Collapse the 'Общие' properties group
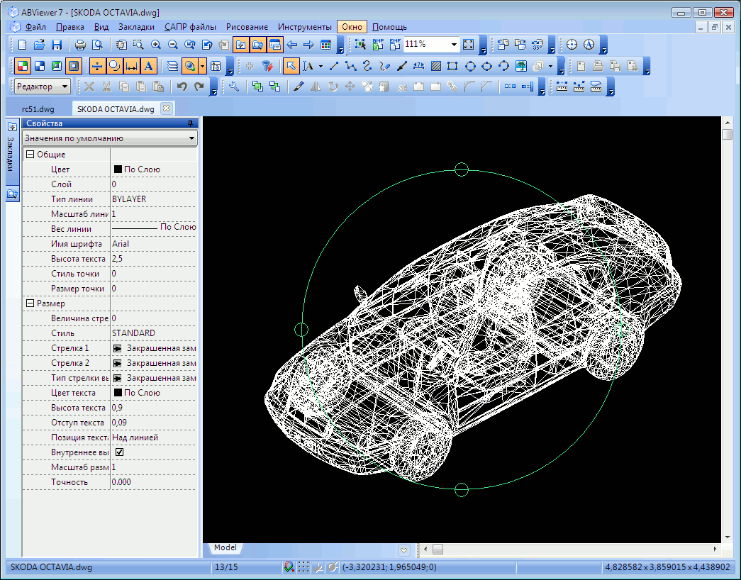741x580 pixels. point(30,154)
